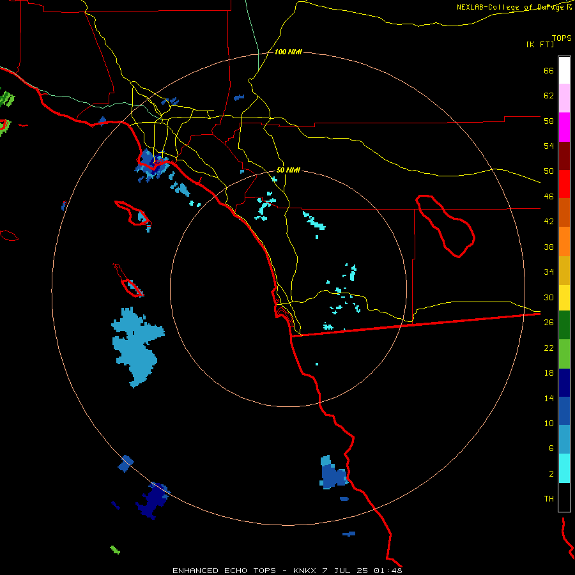The width and height of the screenshot is (575, 575).
Task: Click the "NEXLAB-College of DuPage" credit text
Action: 510,7
